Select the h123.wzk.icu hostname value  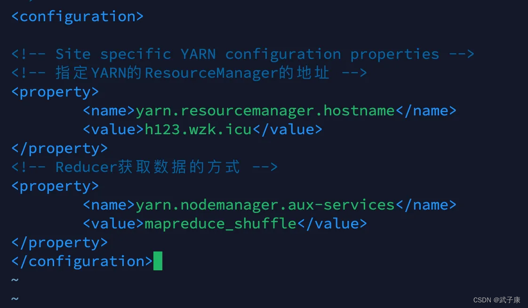tap(198, 130)
